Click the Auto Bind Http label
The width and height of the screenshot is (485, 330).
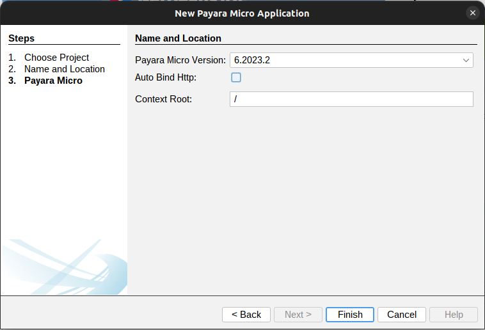point(166,77)
